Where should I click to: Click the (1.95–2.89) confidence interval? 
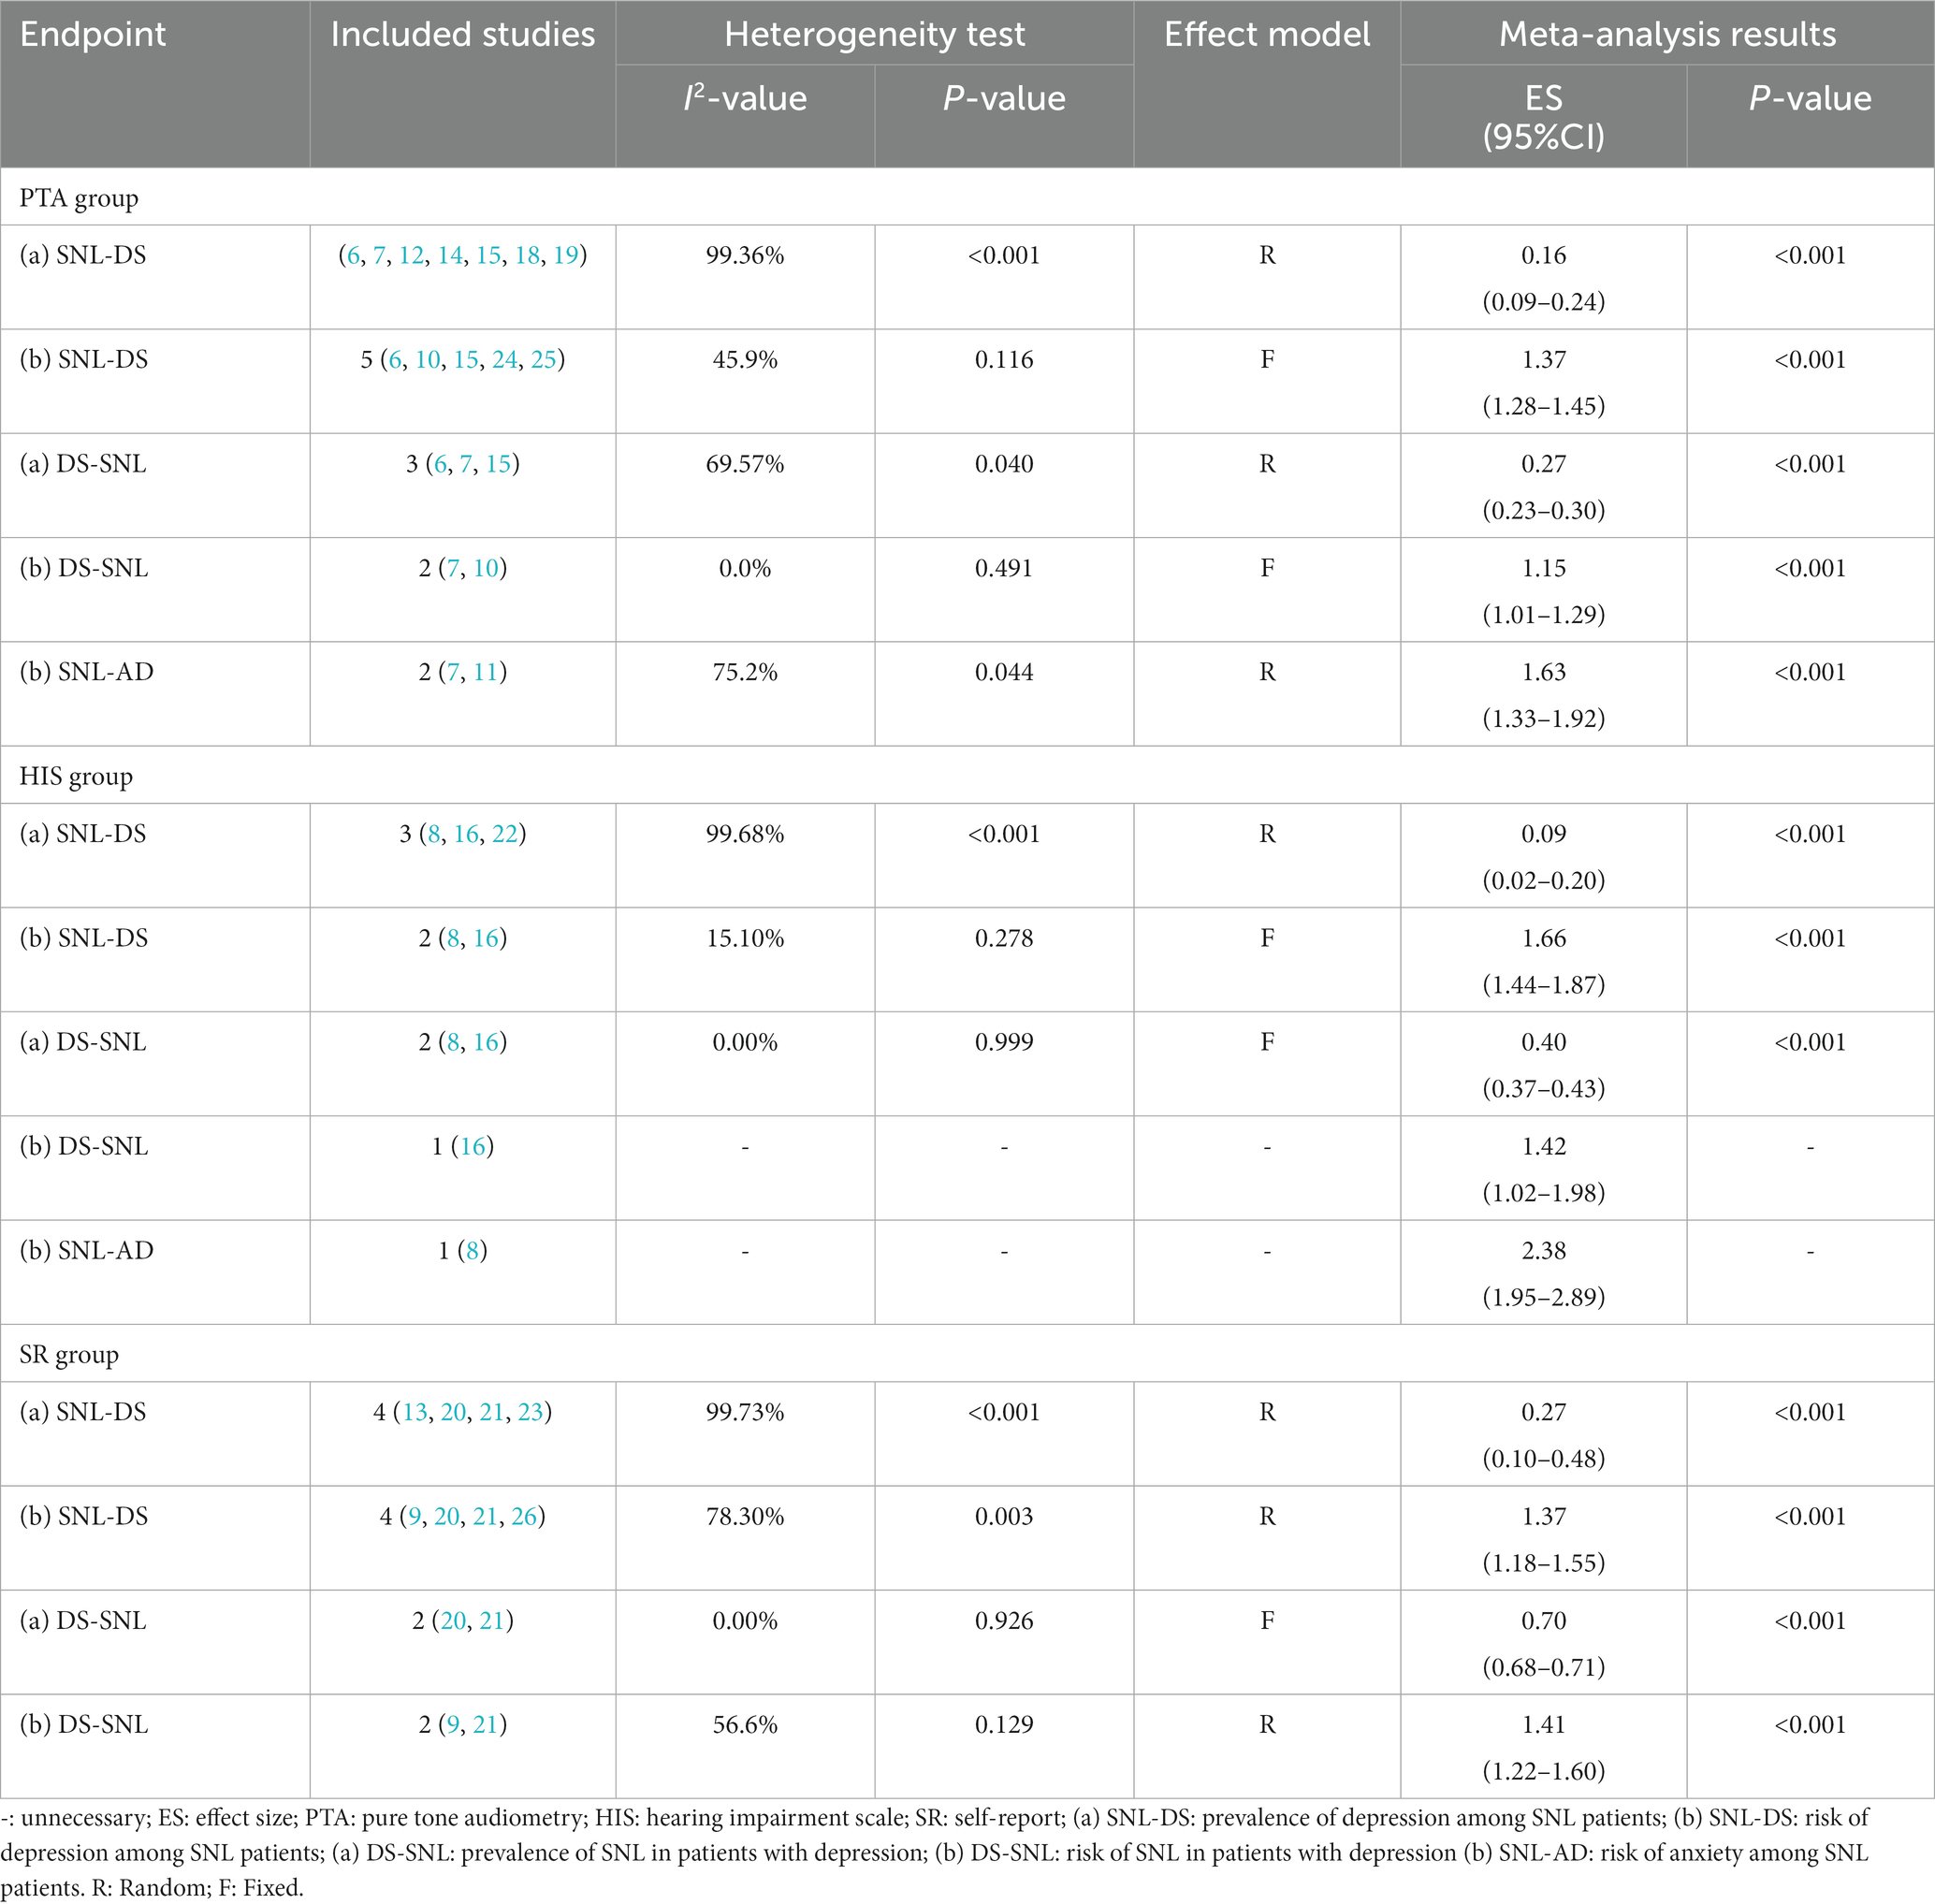pos(1543,1297)
